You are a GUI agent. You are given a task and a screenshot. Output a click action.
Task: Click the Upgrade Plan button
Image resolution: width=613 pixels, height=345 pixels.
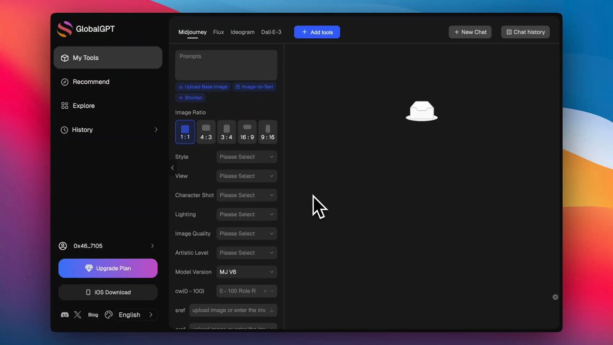(x=108, y=268)
